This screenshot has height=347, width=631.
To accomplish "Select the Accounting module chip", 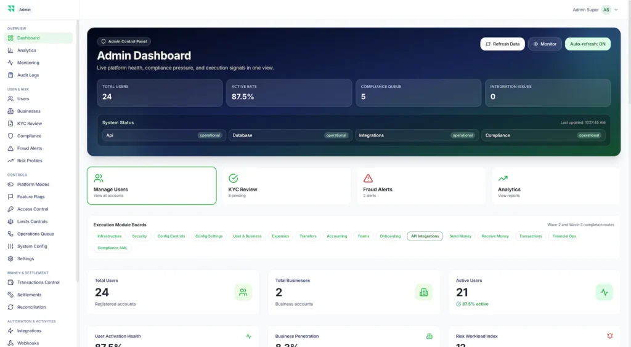I will click(x=337, y=236).
